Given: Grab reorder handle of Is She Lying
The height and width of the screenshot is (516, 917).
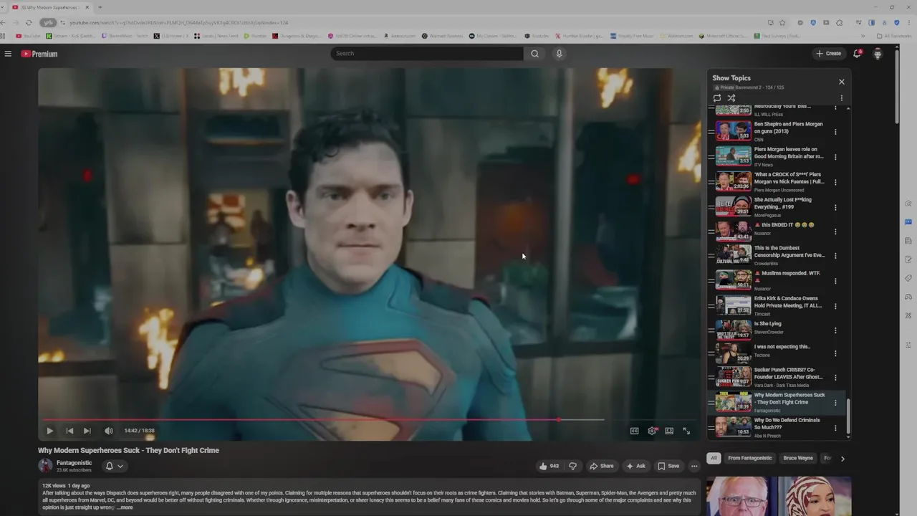Looking at the screenshot, I should (x=711, y=331).
